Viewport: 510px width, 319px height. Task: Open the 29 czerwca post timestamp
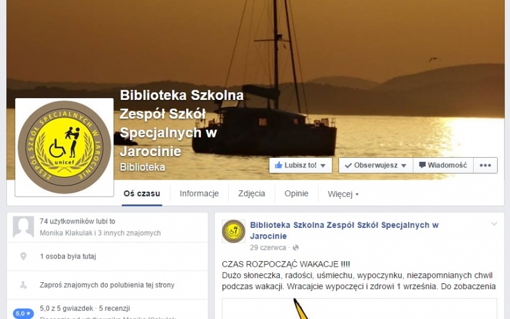pyautogui.click(x=268, y=248)
